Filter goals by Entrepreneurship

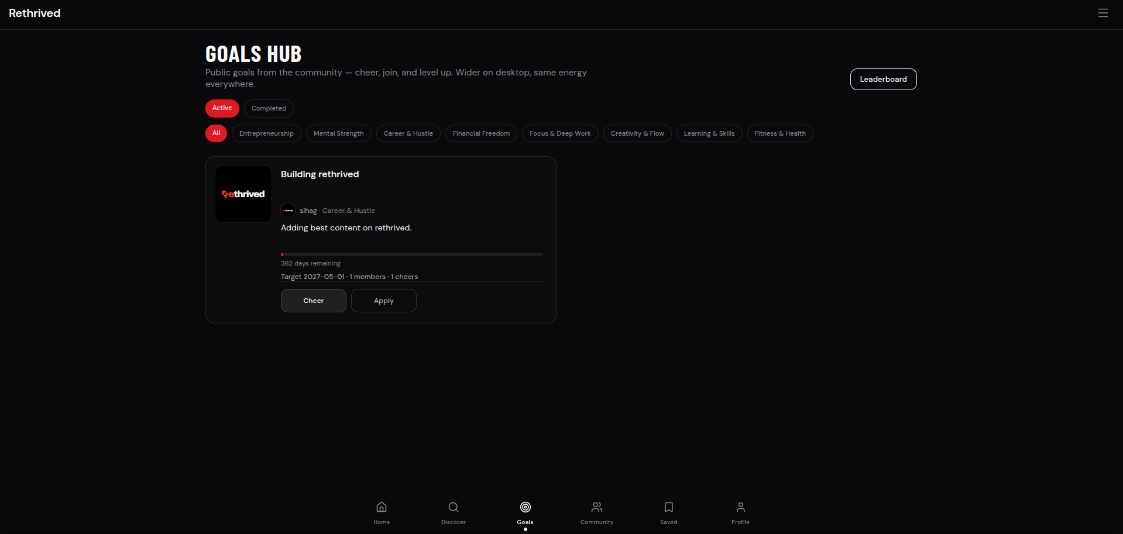266,133
